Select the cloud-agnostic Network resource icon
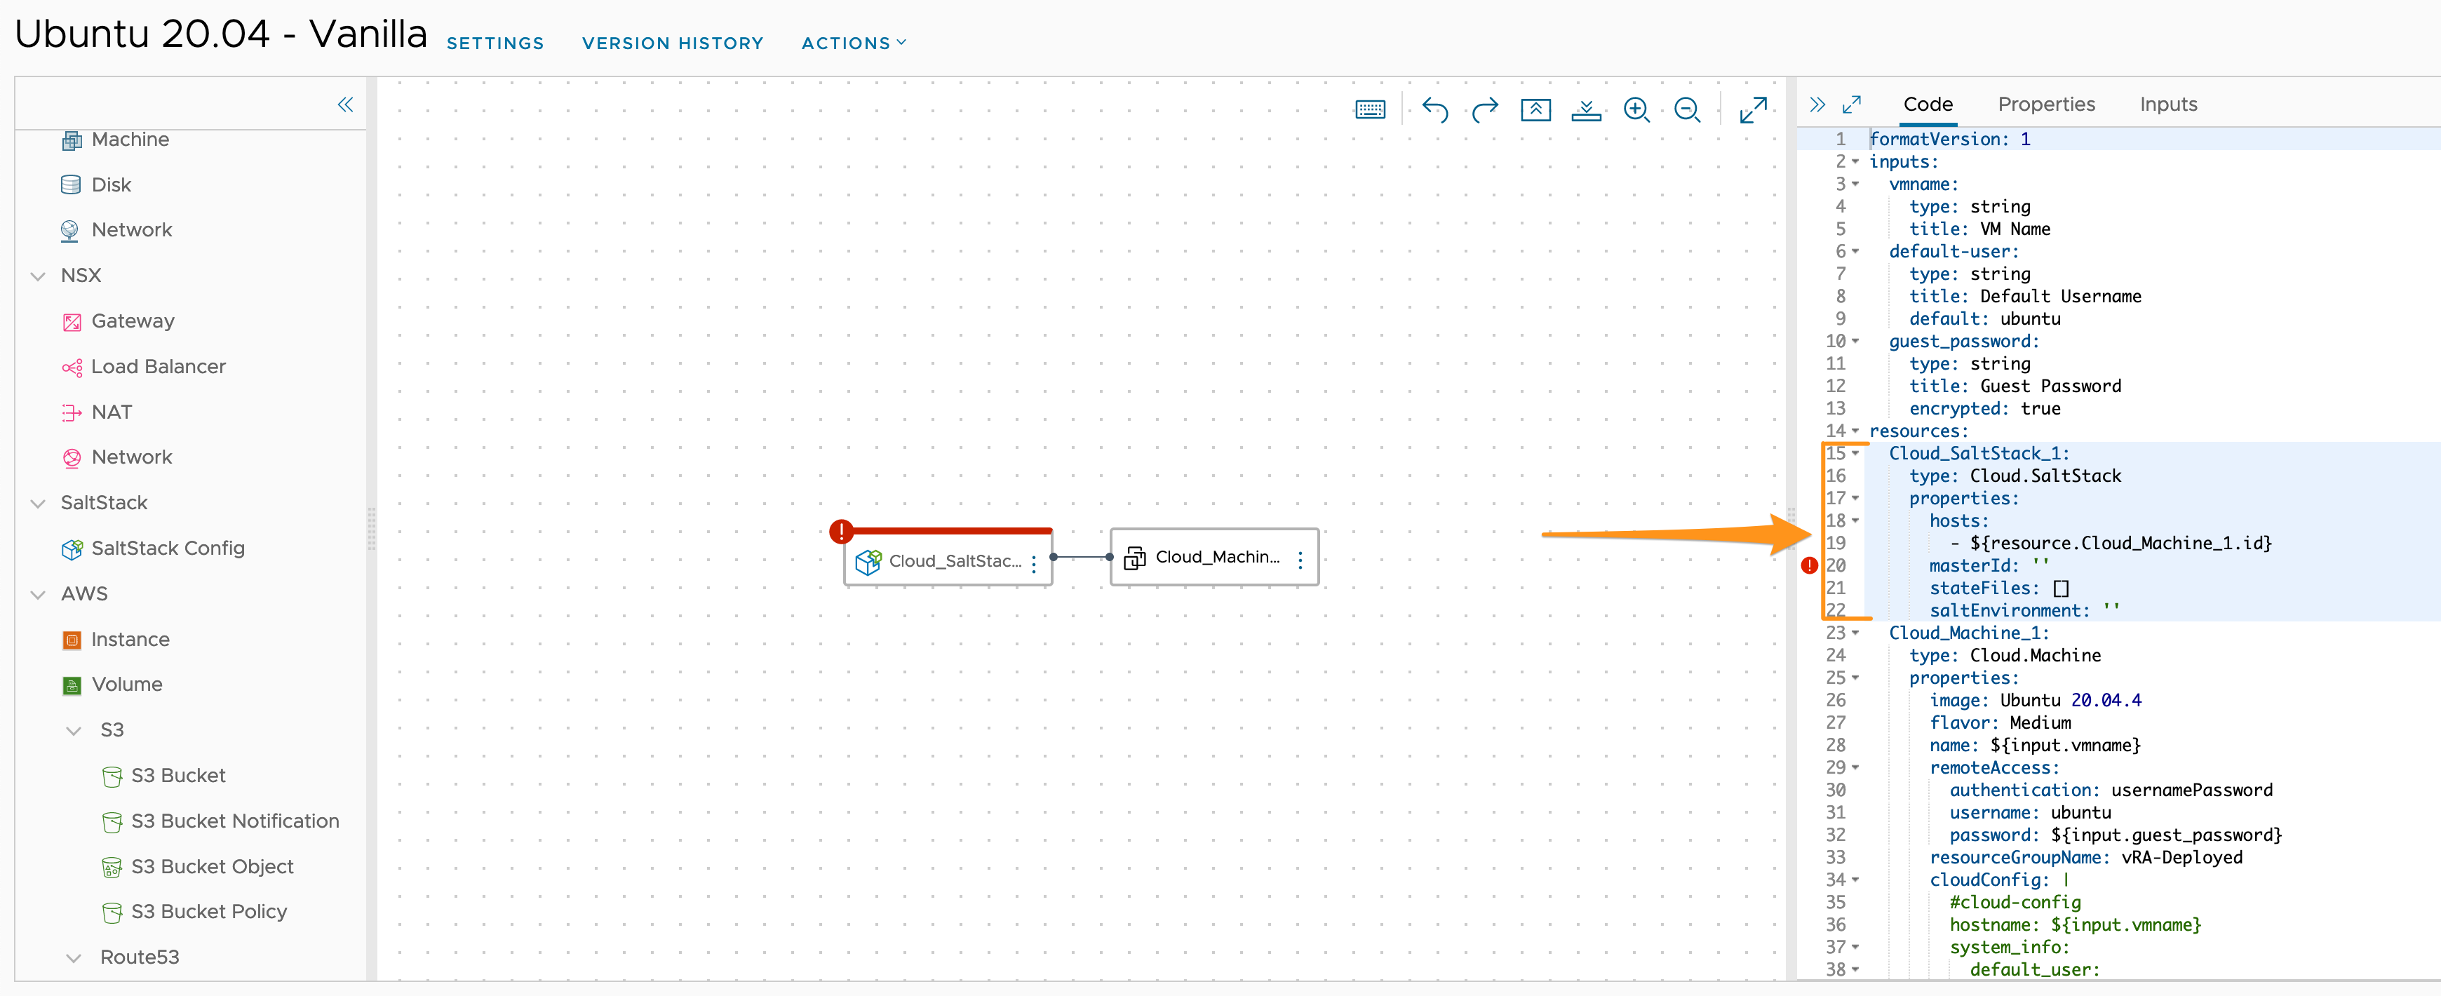 pos(71,230)
